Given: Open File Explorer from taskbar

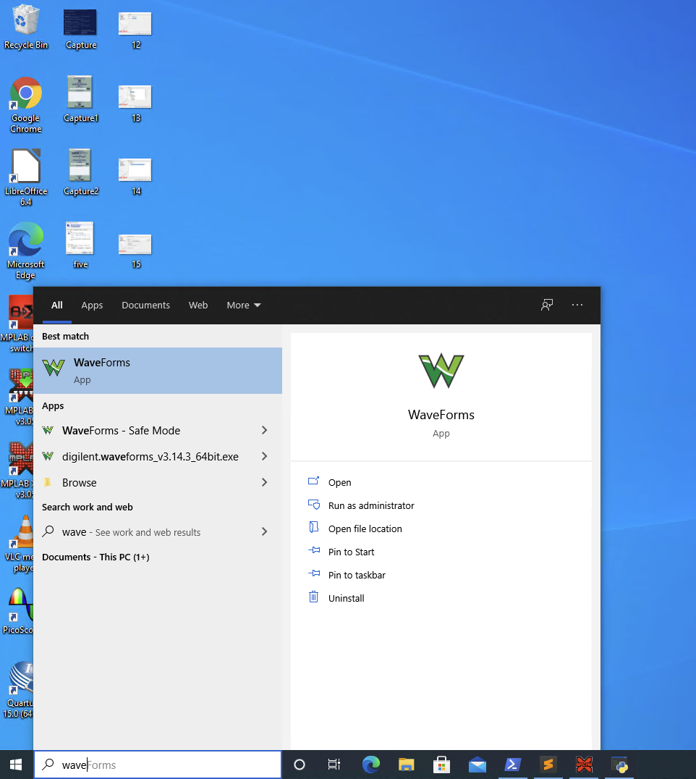Looking at the screenshot, I should [407, 765].
